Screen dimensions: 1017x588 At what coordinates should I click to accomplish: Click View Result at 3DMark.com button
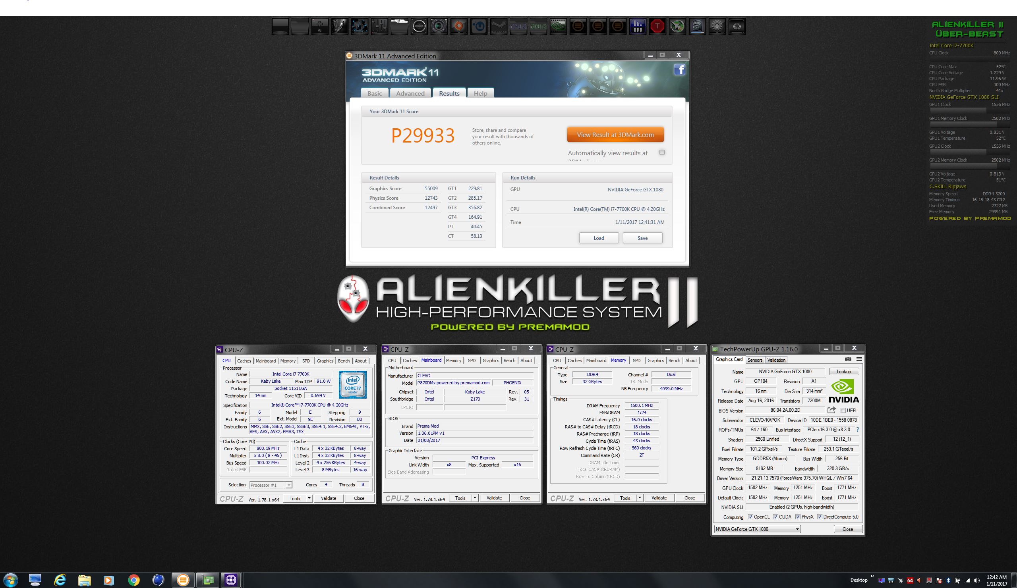tap(615, 135)
